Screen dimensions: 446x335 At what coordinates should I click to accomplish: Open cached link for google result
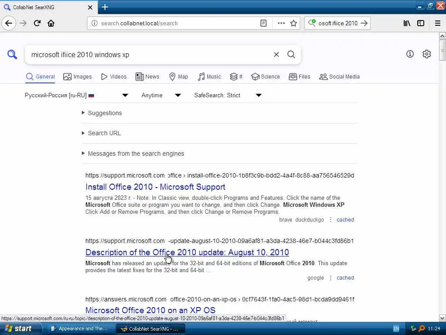[345, 278]
